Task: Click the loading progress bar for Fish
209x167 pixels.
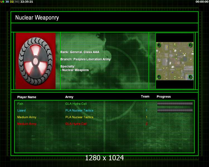Action: click(x=175, y=104)
